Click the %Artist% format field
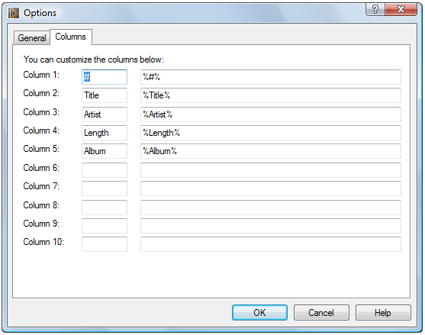 [271, 114]
